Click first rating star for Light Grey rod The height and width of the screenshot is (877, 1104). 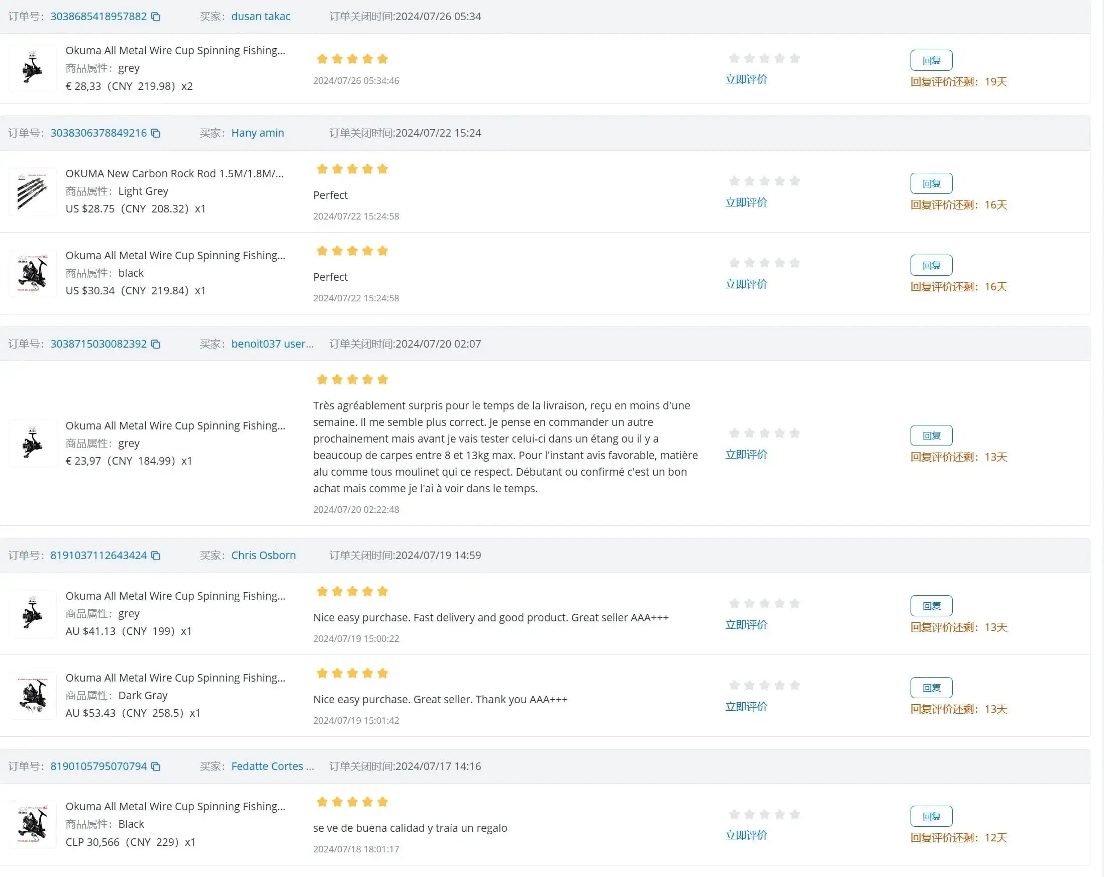click(x=734, y=181)
